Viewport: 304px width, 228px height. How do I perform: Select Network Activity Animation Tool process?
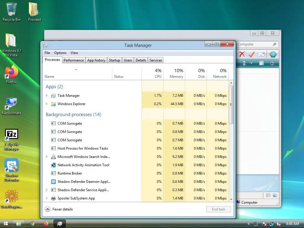click(136, 165)
